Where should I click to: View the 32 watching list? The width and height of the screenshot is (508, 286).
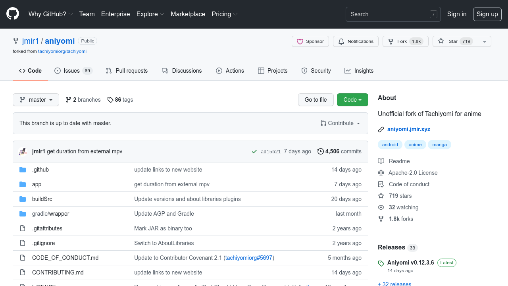pos(398,207)
